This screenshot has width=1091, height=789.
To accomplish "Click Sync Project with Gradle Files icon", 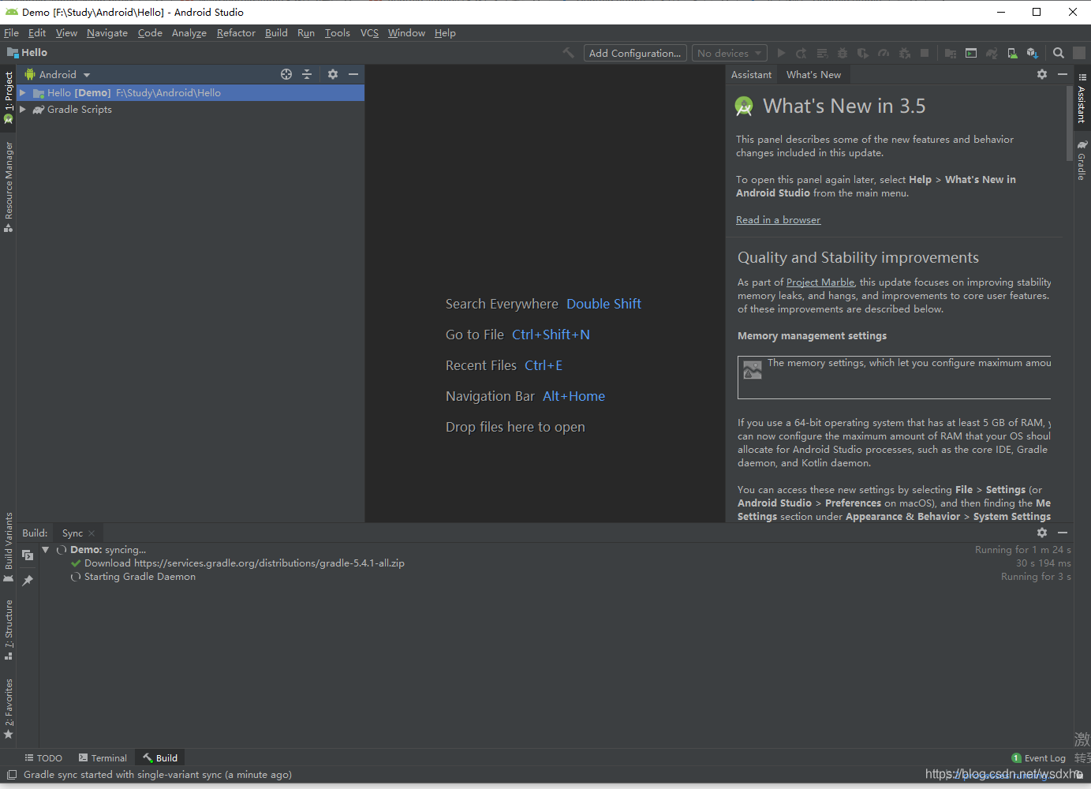I will (992, 53).
